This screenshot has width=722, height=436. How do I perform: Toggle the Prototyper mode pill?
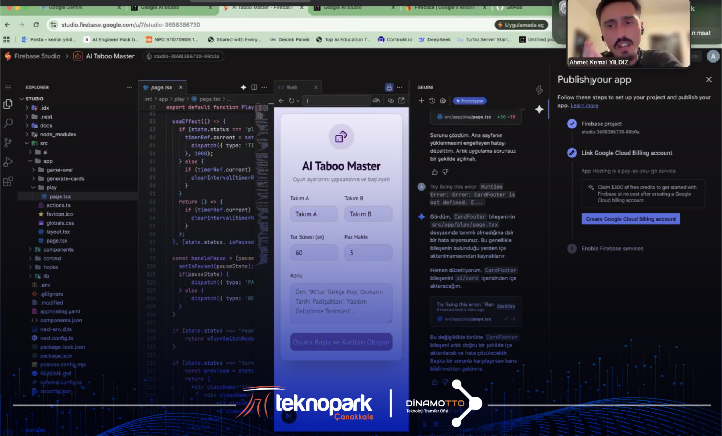tap(469, 101)
